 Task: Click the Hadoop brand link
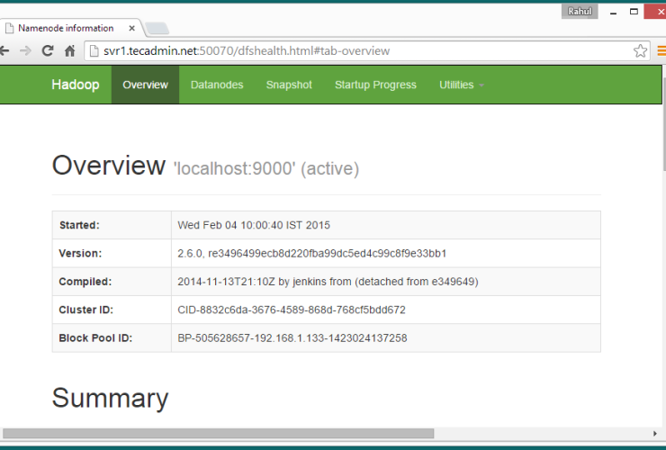(75, 85)
